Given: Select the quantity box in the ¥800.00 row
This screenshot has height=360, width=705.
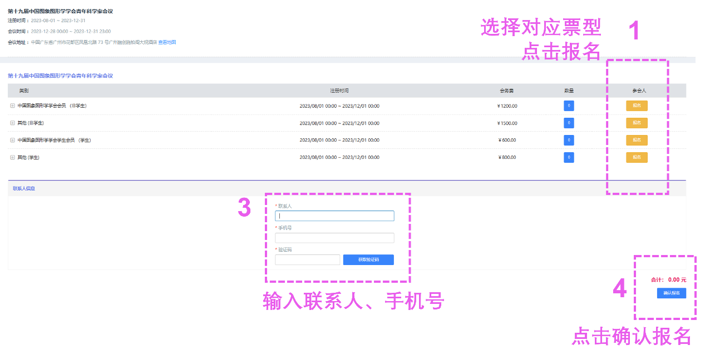Looking at the screenshot, I should (569, 157).
